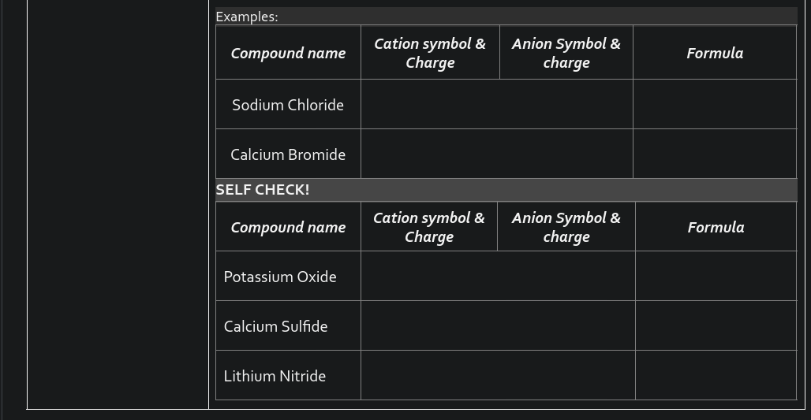Select the empty formula cell for Calcium Bromide
The image size is (811, 420).
(715, 154)
